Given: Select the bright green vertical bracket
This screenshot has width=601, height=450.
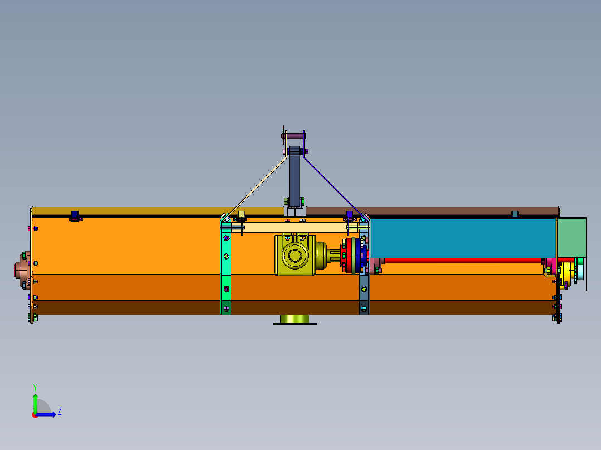Looking at the screenshot, I should (x=226, y=268).
